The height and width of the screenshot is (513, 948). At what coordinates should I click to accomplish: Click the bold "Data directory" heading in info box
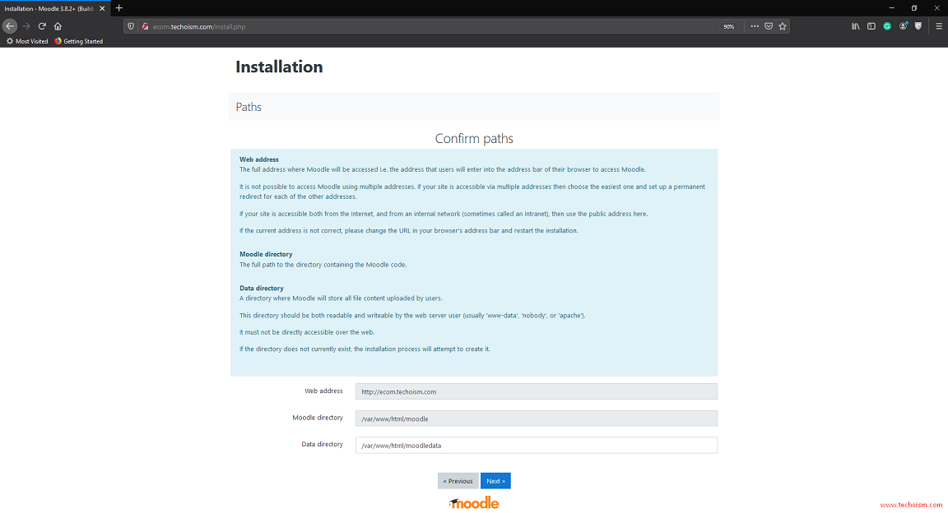point(261,289)
